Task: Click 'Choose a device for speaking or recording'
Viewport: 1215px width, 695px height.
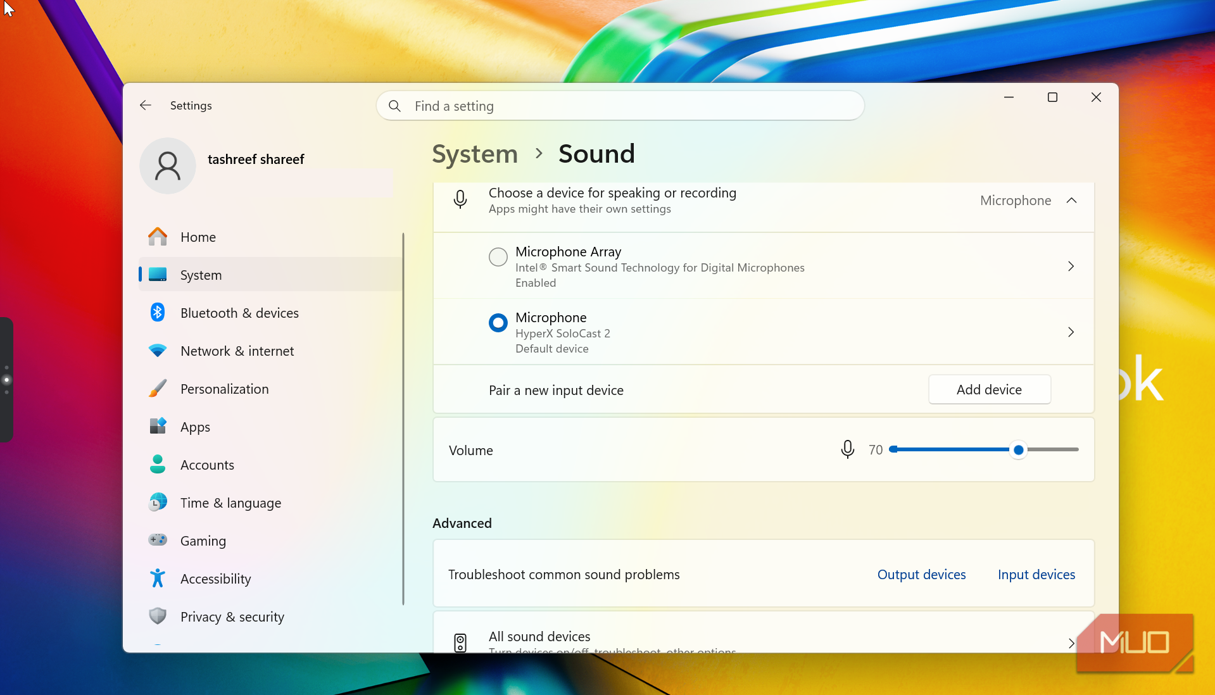Action: click(612, 192)
